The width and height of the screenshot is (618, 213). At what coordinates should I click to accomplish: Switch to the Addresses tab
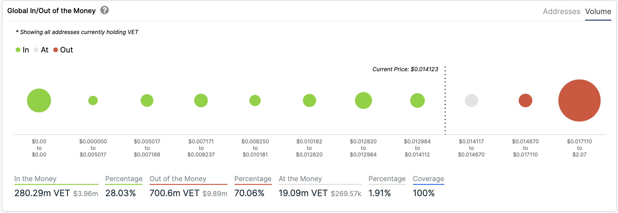click(x=561, y=12)
